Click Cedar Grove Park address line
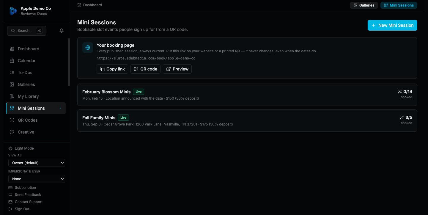 click(x=158, y=124)
